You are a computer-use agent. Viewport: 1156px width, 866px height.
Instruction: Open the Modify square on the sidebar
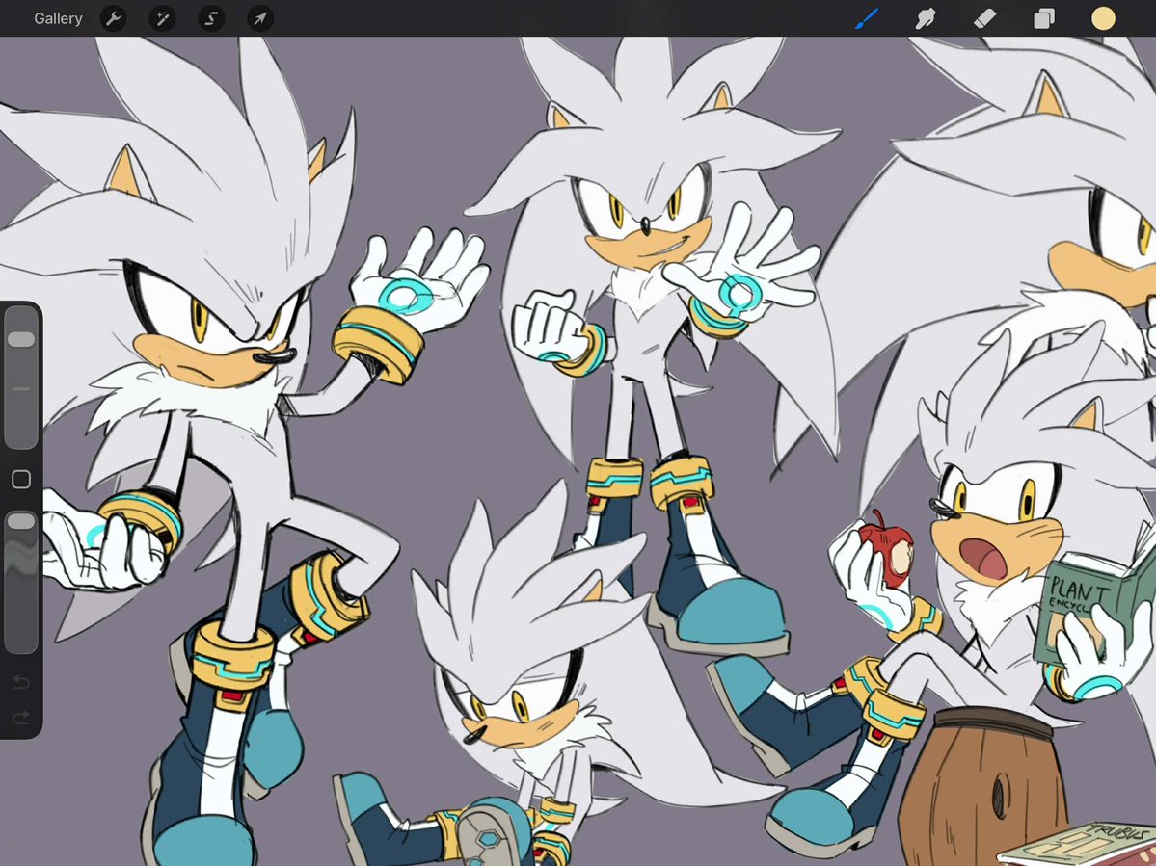pyautogui.click(x=20, y=479)
